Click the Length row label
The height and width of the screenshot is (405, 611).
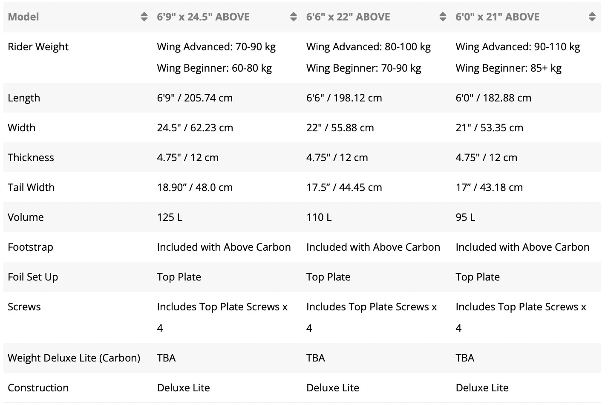24,98
